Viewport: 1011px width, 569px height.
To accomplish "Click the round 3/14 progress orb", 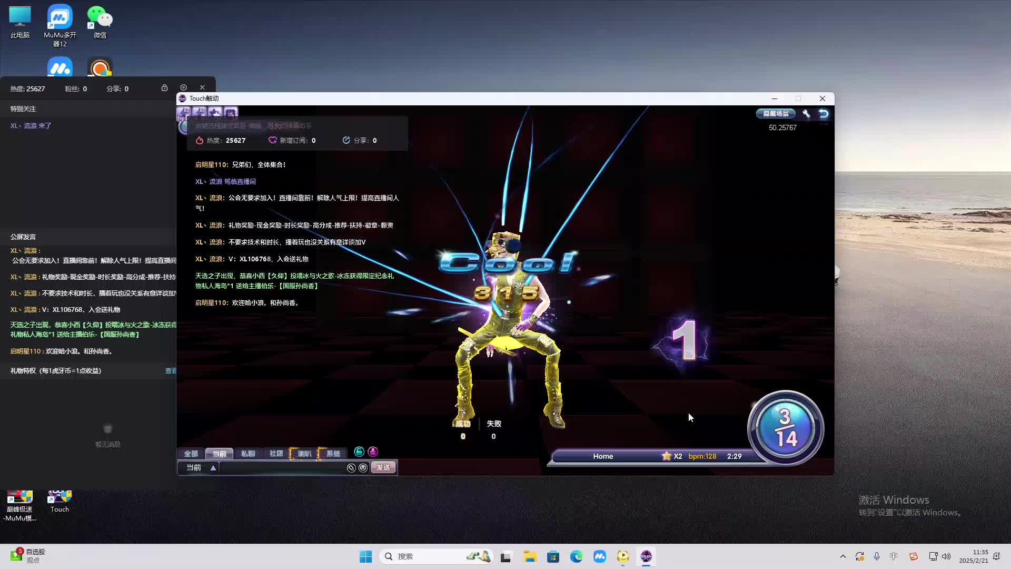I will click(x=785, y=428).
